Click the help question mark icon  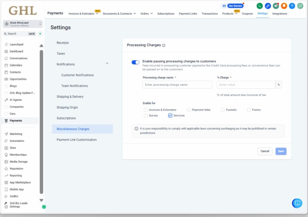[x=291, y=6]
